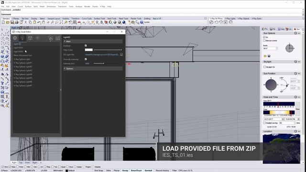This screenshot has width=306, height=172.
Task: Click the New file icon in the Standard toolbar
Action: click(x=3, y=22)
